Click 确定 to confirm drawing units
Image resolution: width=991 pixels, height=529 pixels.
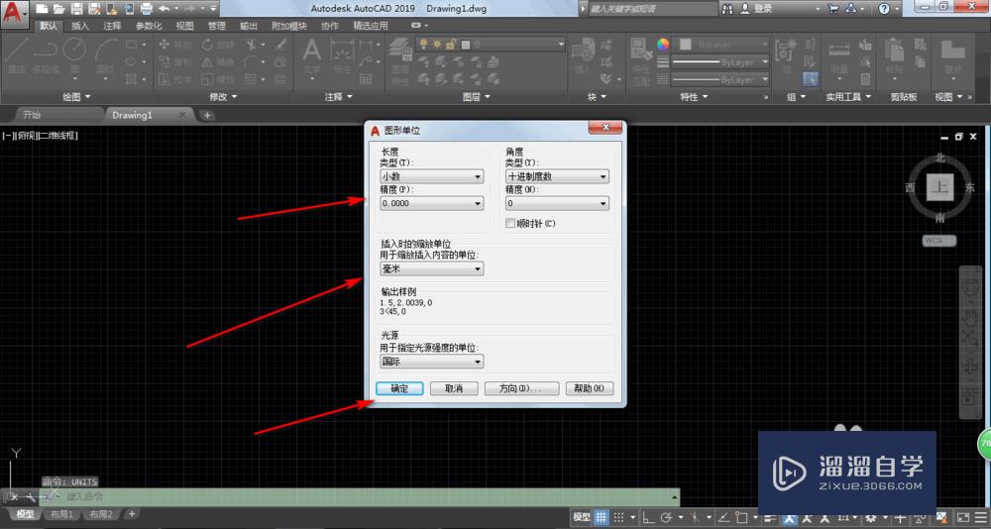click(x=399, y=388)
